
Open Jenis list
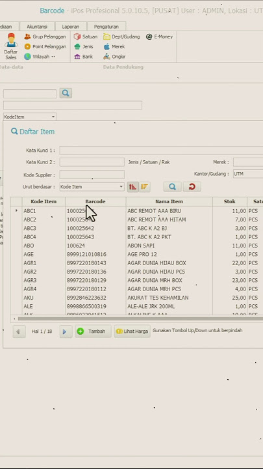coord(84,47)
